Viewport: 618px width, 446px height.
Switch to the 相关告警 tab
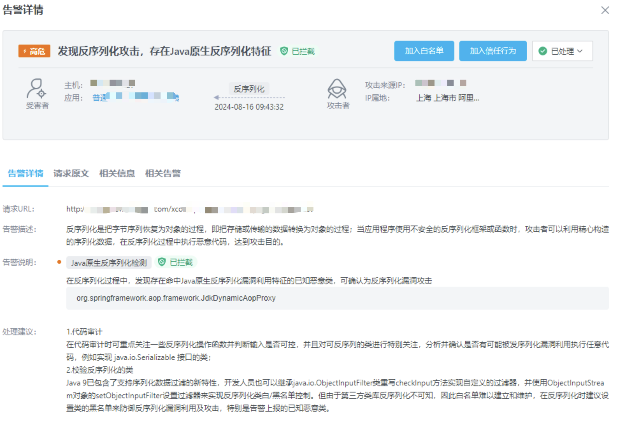(x=163, y=173)
